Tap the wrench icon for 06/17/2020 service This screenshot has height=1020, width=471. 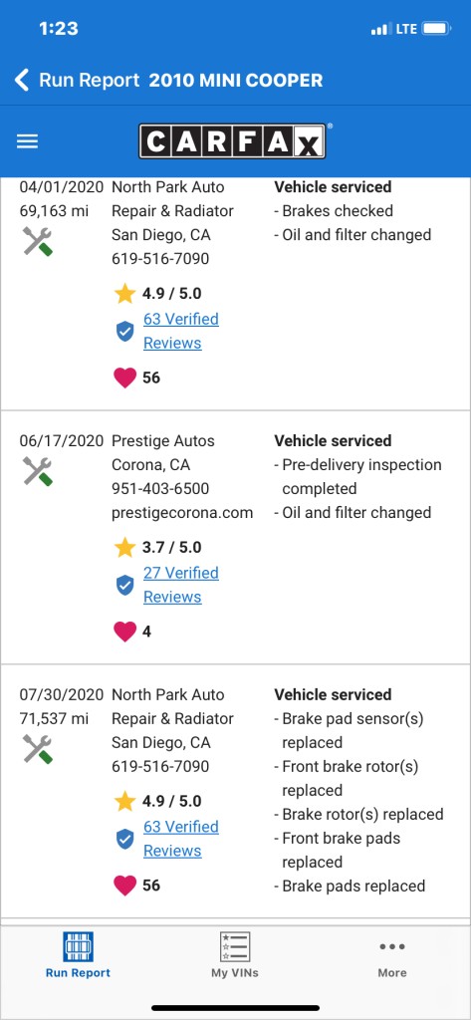pyautogui.click(x=38, y=471)
